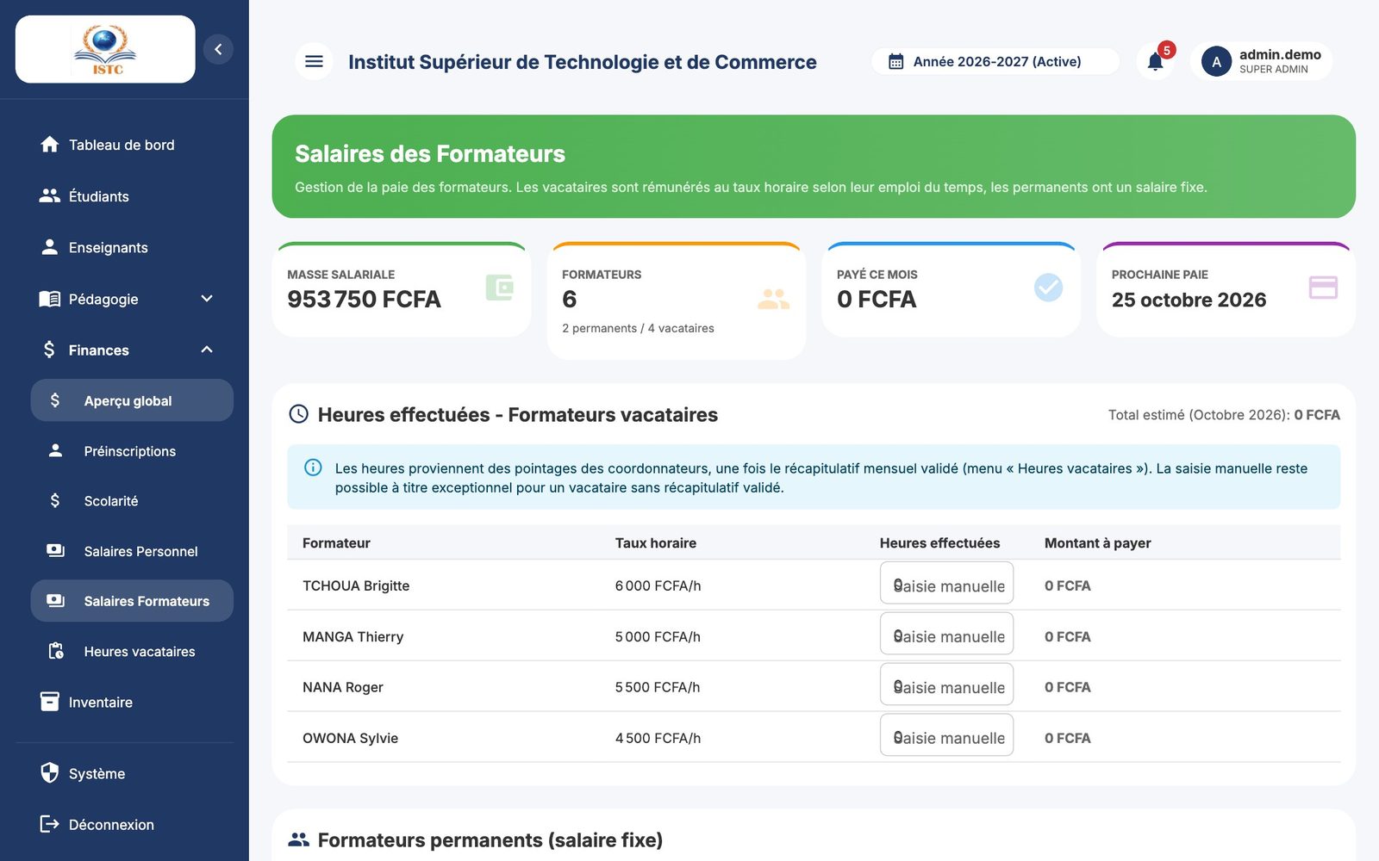Click hours field for TCHOUA Brigitte
The width and height of the screenshot is (1379, 861).
(946, 584)
